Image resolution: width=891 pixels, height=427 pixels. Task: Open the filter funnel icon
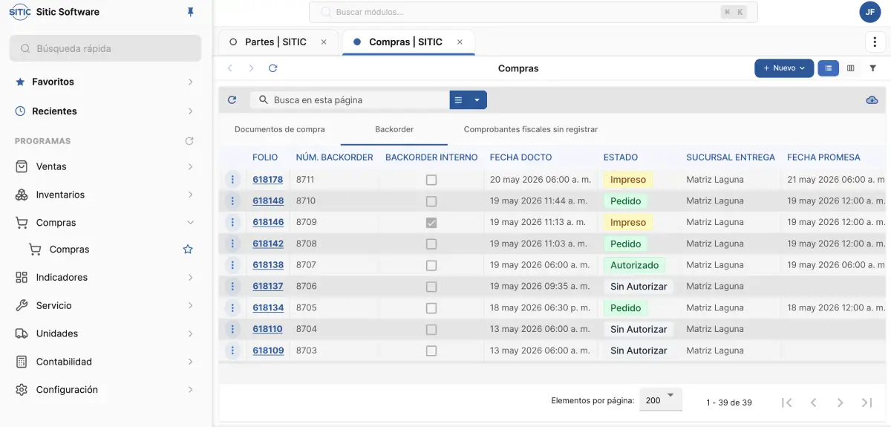pos(873,68)
